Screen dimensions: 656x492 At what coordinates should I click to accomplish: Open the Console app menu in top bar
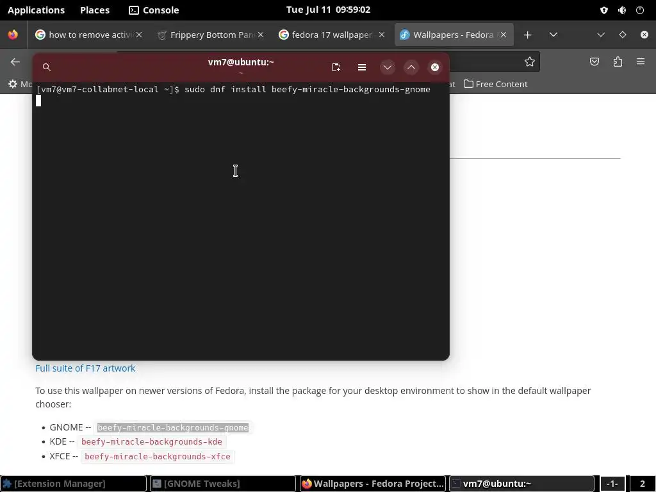(154, 10)
